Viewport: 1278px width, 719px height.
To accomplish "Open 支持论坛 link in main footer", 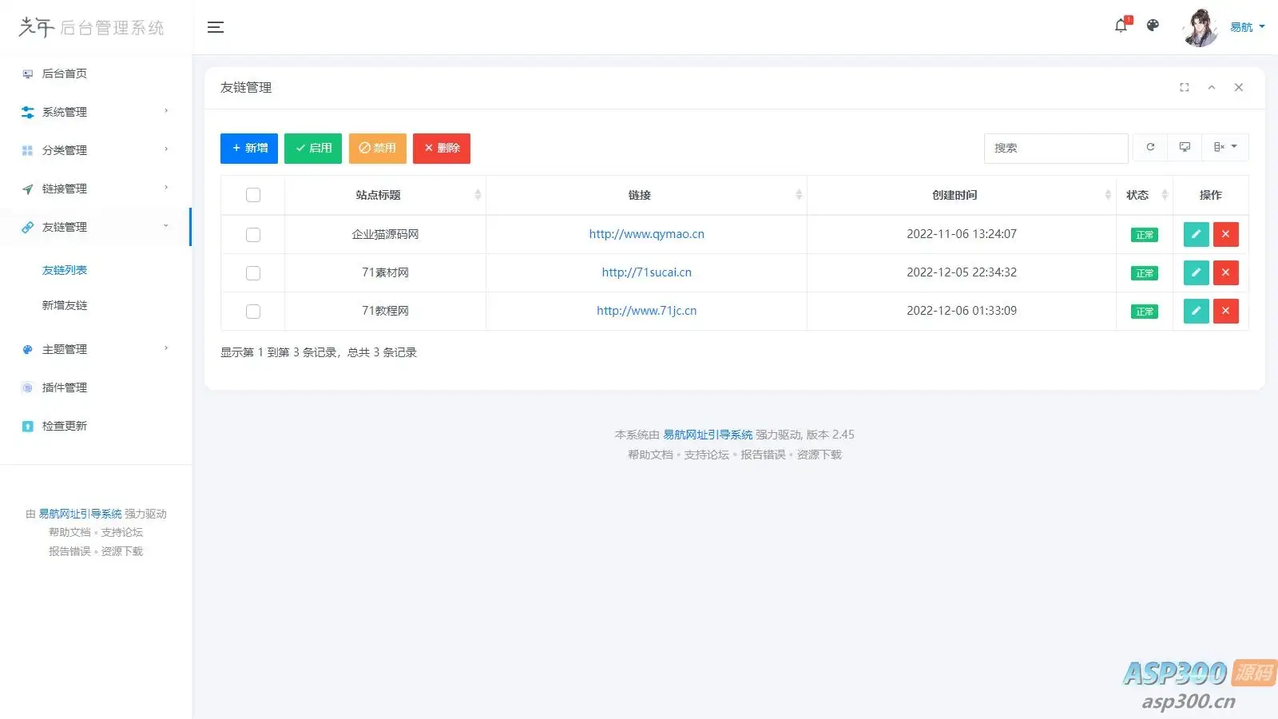I will (707, 455).
